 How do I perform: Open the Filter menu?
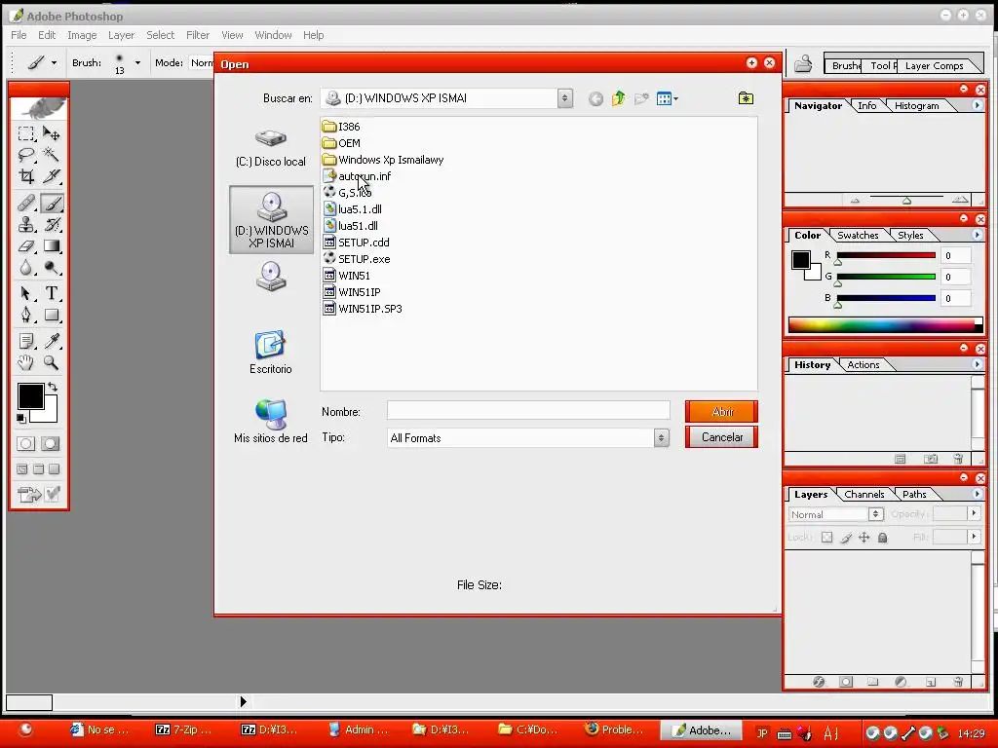(x=198, y=35)
